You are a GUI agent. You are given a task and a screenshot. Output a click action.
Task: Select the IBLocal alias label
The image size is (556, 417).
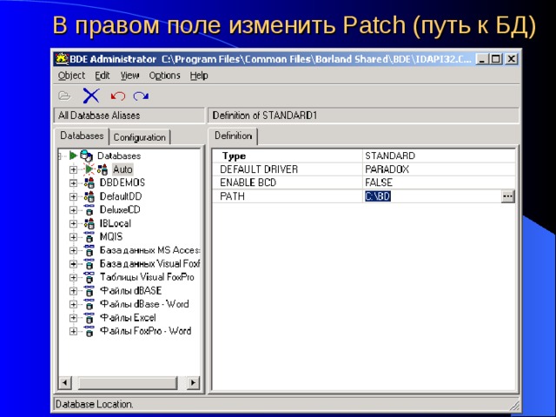click(x=116, y=223)
